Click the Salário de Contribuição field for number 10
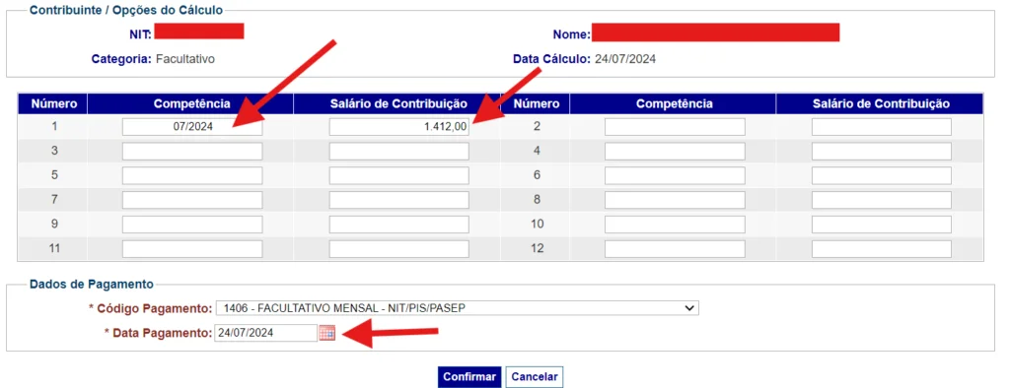 (882, 225)
